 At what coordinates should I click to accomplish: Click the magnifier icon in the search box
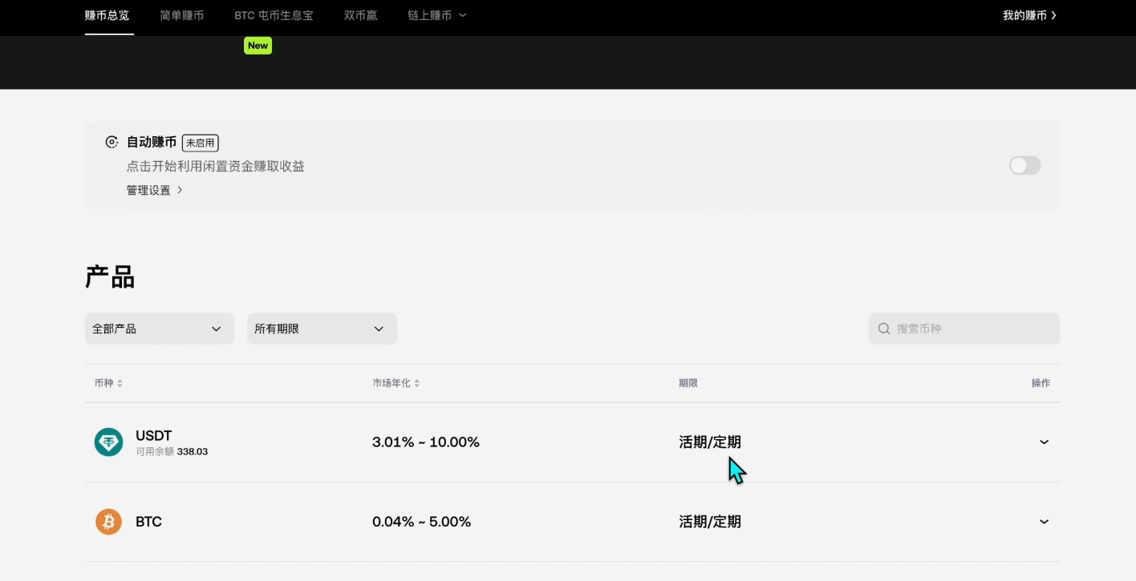coord(883,328)
